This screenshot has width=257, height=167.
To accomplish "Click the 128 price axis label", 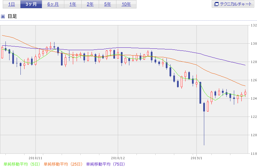I will 254,62.
